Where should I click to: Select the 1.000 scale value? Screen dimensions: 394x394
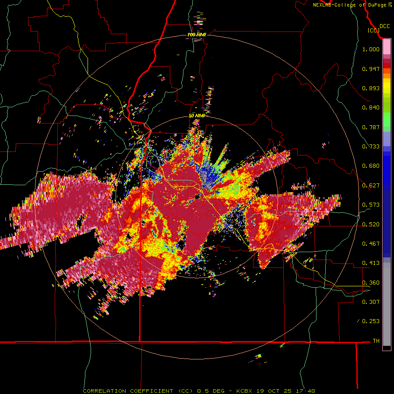tap(371, 49)
